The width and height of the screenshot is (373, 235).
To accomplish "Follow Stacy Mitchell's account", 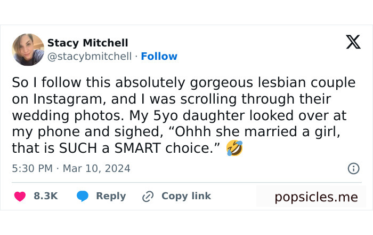I will 159,56.
